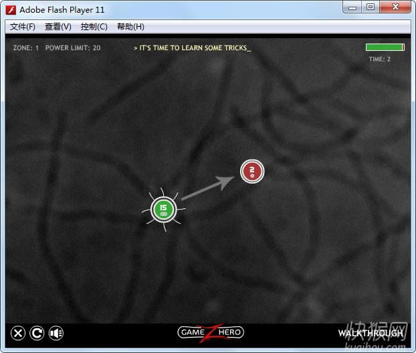
Task: Open the 文件(F) menu
Action: point(23,27)
